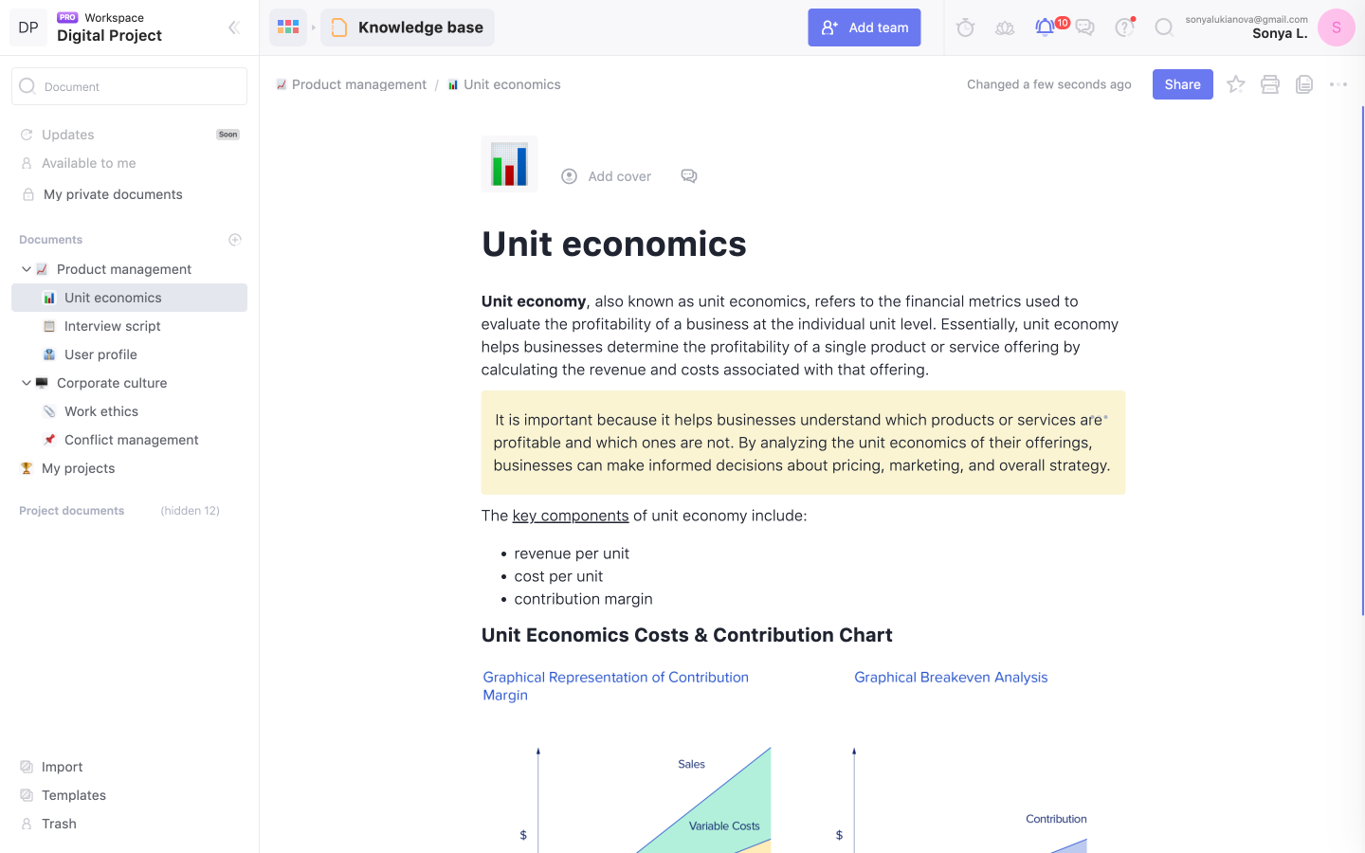Viewport: 1365px width, 853px height.
Task: Open the search magnifier in header
Action: (1164, 27)
